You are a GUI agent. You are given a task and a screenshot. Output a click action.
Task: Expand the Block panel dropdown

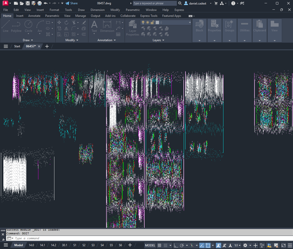199,41
